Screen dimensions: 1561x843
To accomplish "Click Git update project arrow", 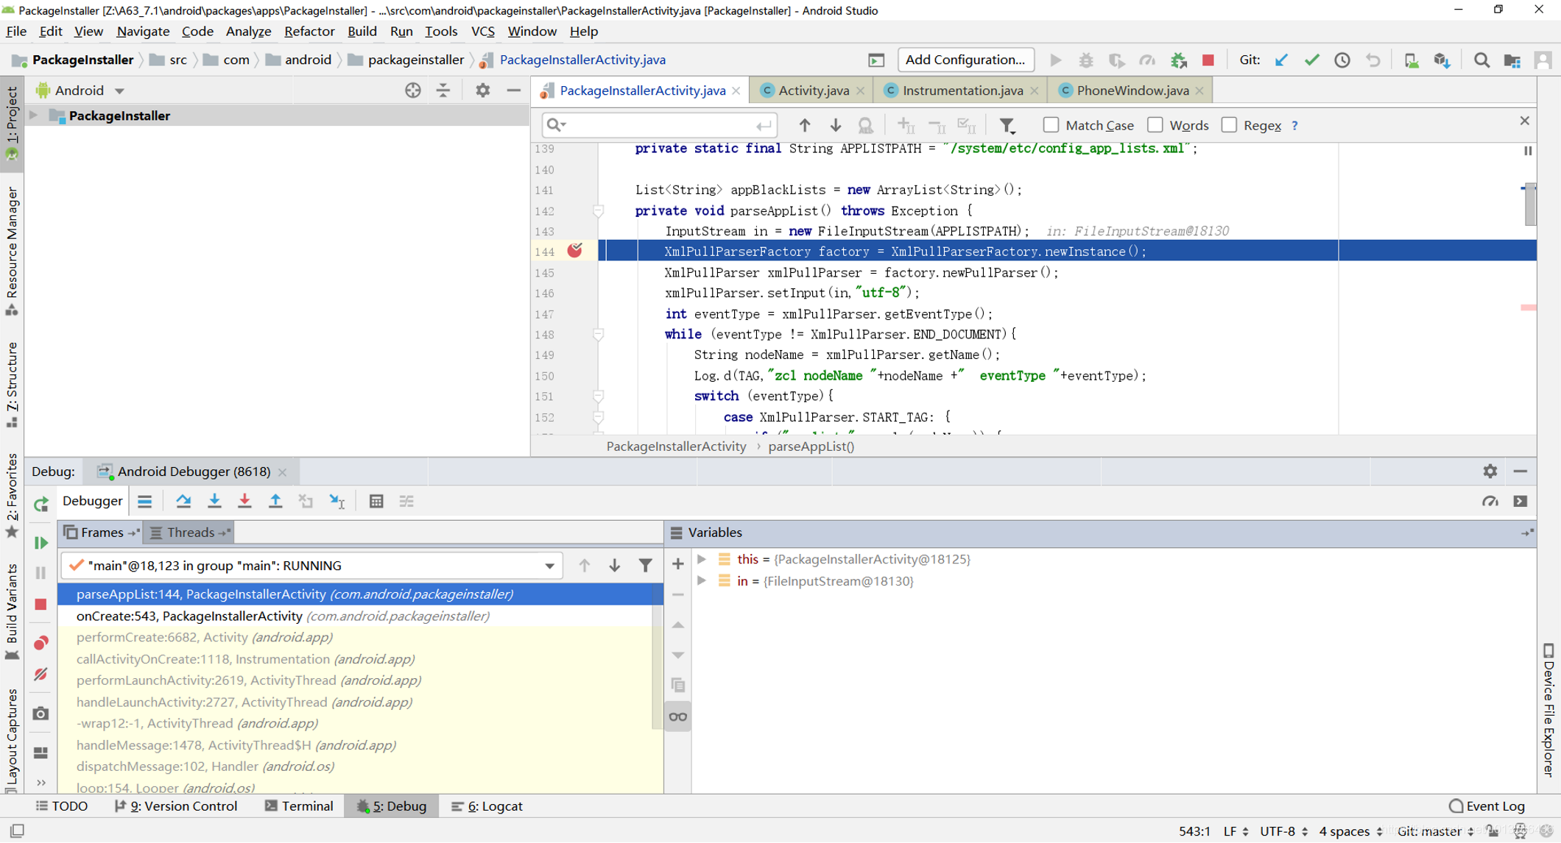I will click(1281, 60).
